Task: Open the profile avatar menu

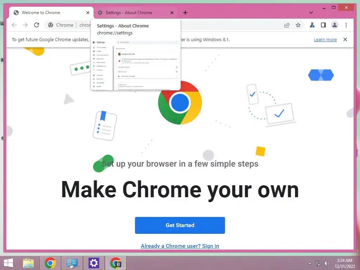Action: pyautogui.click(x=335, y=25)
